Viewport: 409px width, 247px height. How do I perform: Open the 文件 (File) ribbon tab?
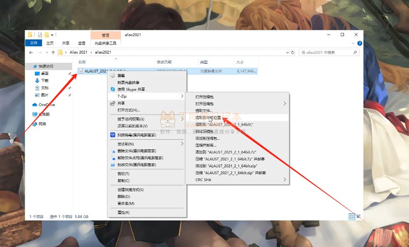point(35,43)
